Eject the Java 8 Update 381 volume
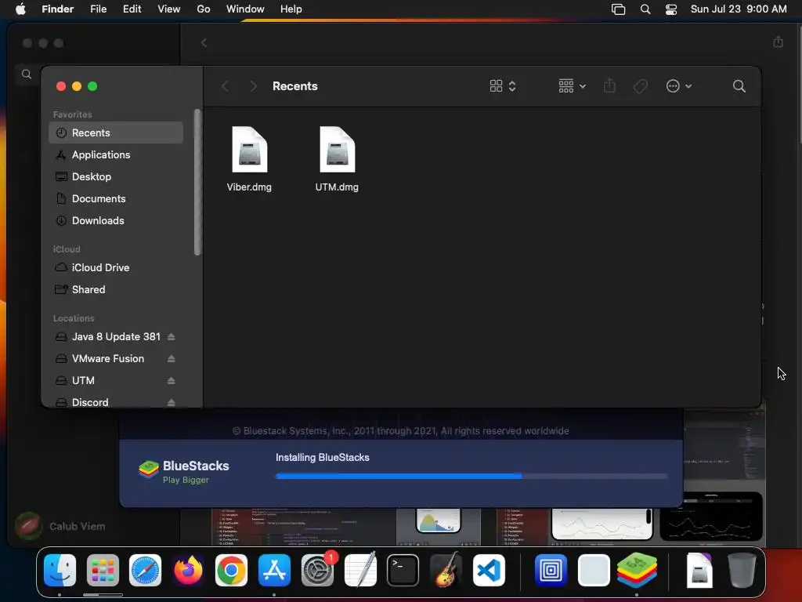The image size is (802, 602). pyautogui.click(x=172, y=337)
